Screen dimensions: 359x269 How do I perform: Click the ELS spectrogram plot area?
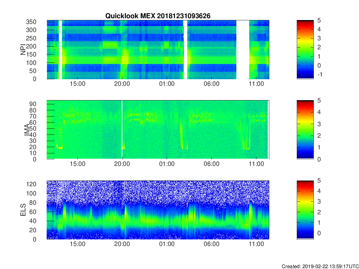158,210
